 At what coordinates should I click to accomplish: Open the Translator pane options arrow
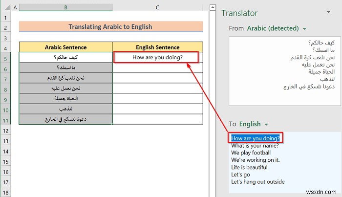(x=328, y=12)
